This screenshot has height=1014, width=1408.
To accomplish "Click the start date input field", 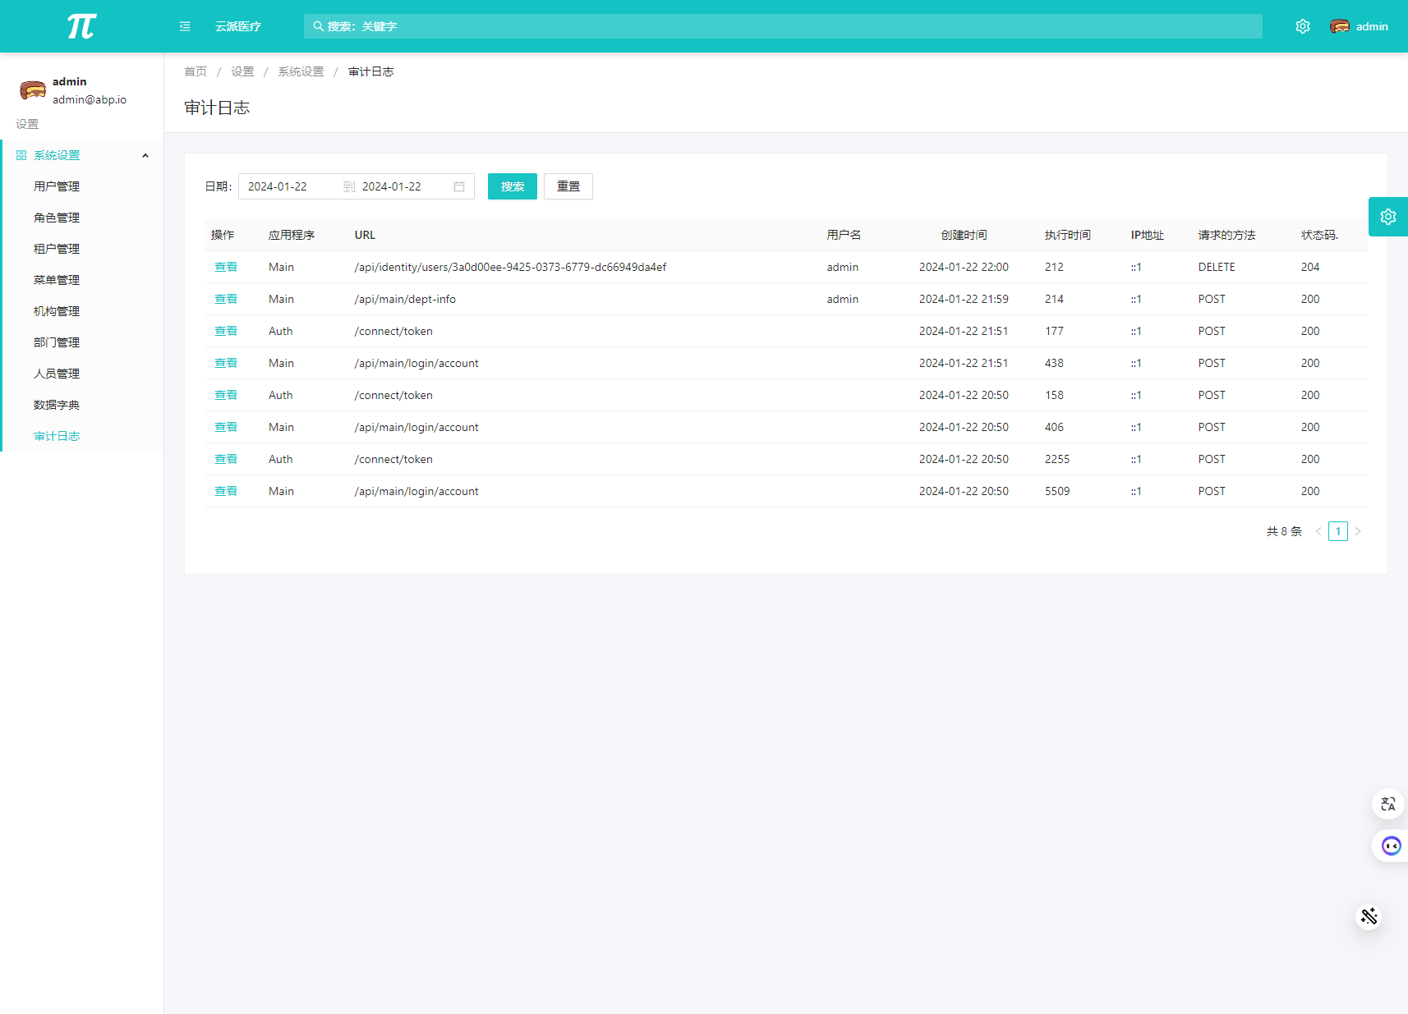I will pyautogui.click(x=288, y=186).
